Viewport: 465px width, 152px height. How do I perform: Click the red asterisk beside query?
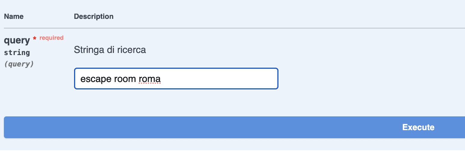35,39
